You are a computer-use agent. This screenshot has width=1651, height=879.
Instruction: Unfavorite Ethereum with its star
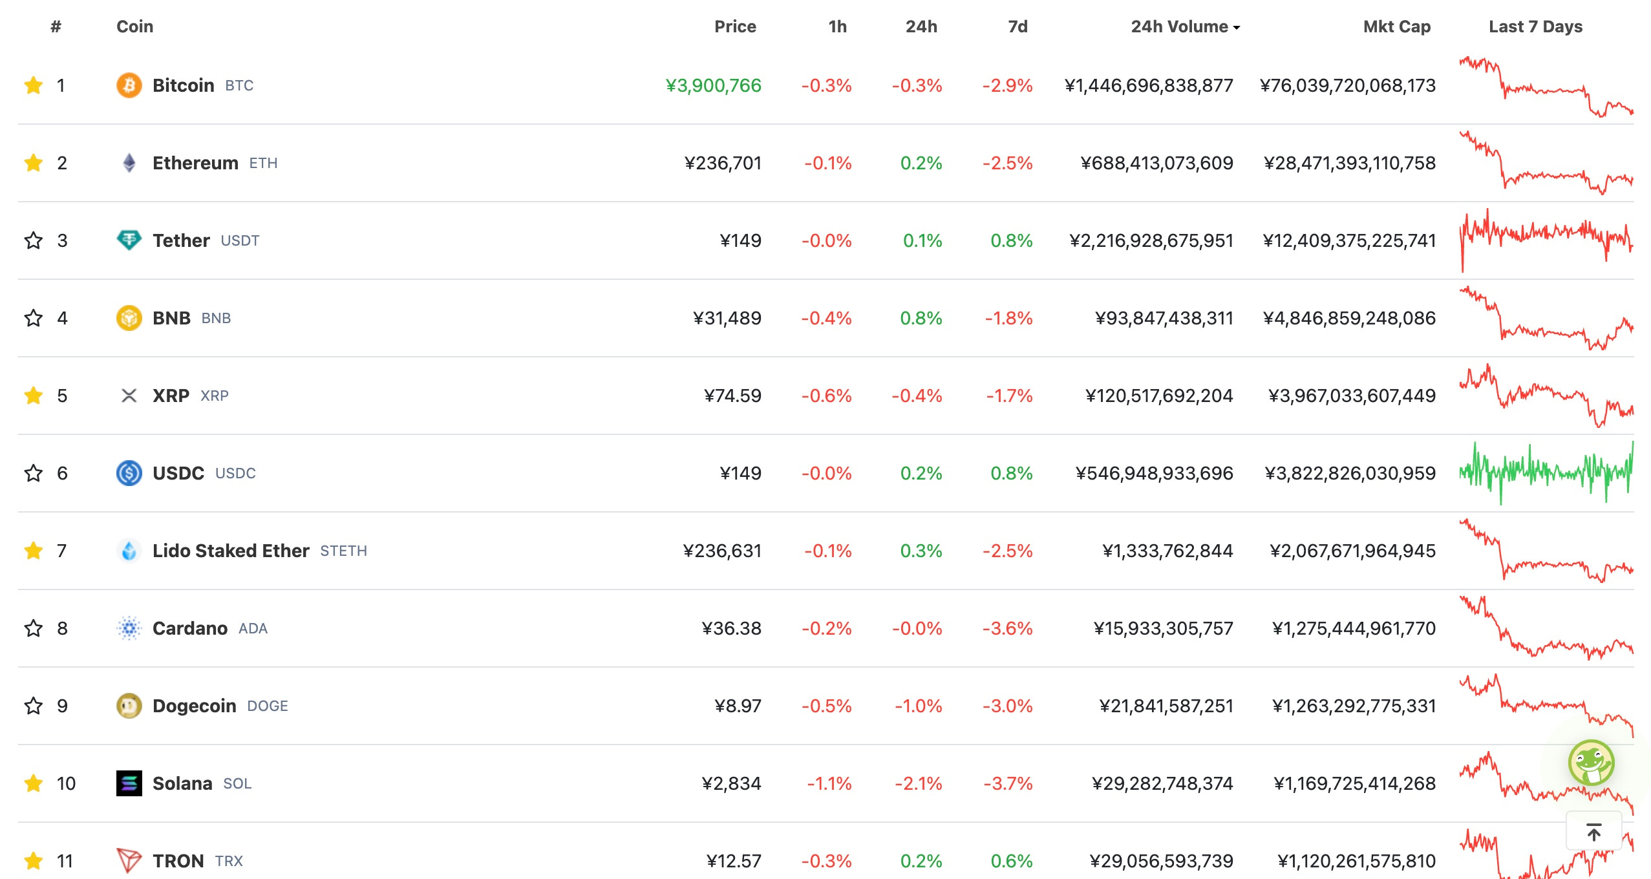click(x=34, y=163)
